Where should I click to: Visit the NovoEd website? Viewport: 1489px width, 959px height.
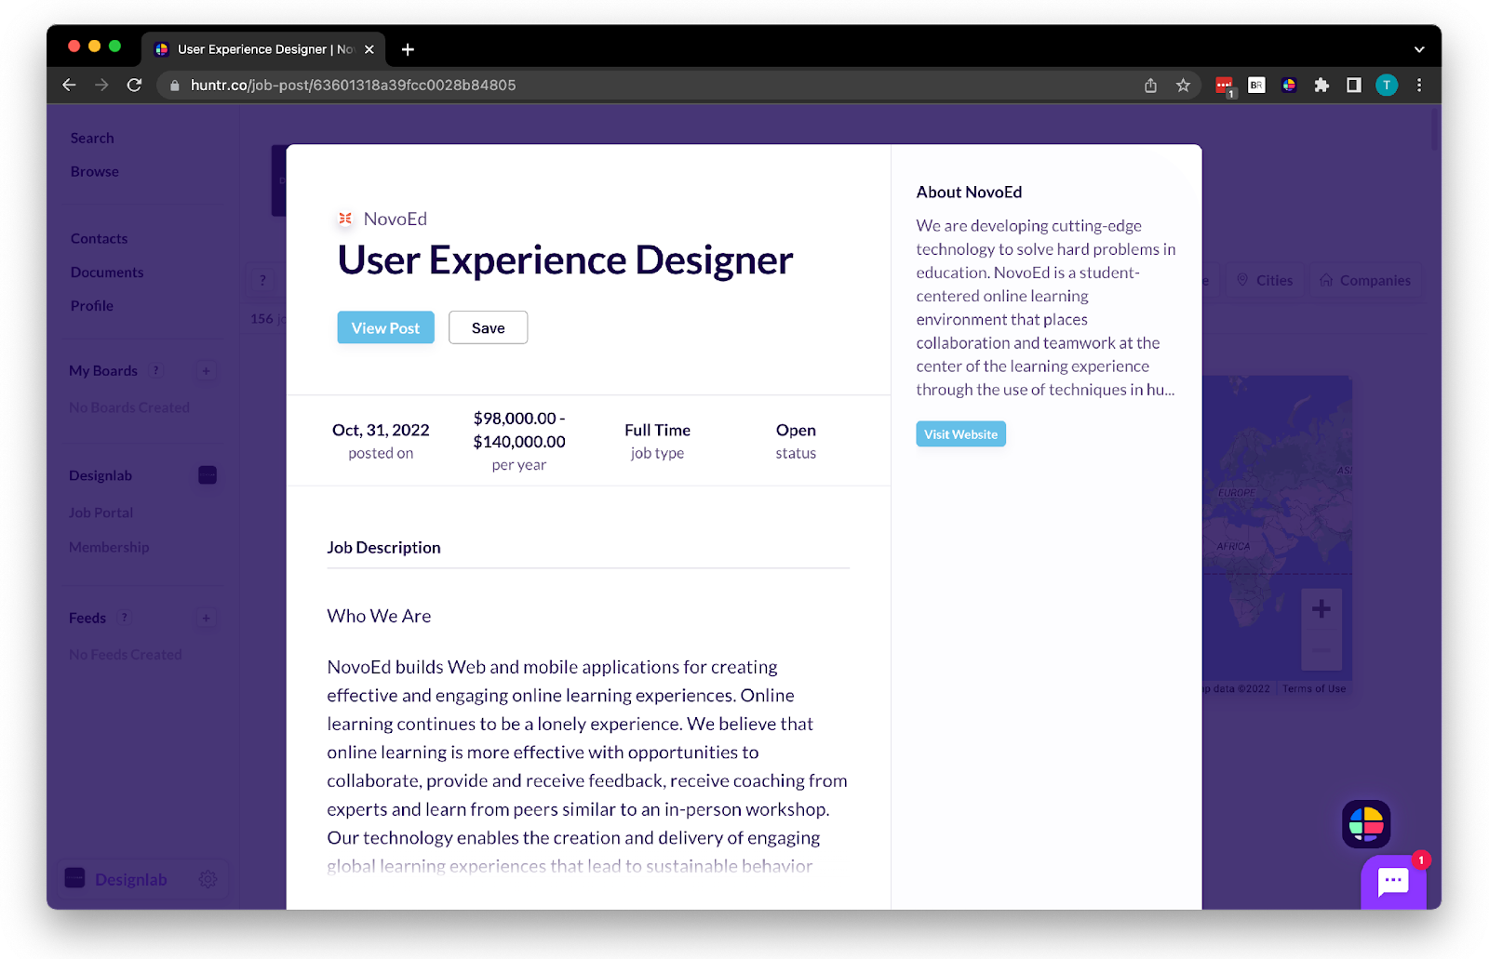960,434
